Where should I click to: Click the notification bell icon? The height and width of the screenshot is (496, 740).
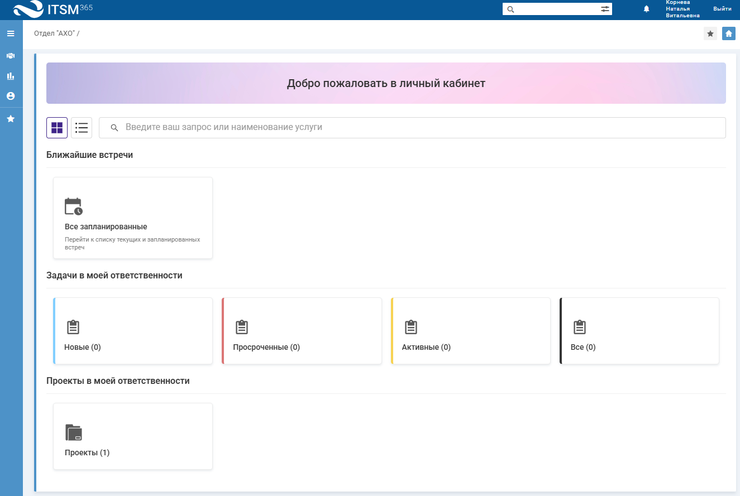point(647,9)
